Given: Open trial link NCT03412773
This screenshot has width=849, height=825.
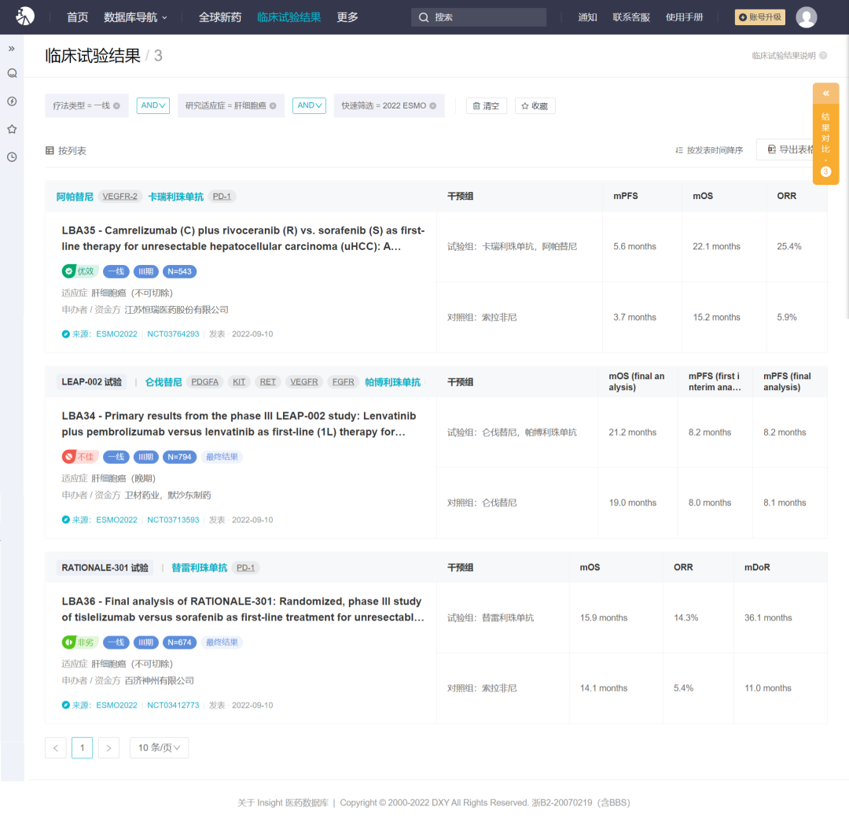Looking at the screenshot, I should click(173, 705).
